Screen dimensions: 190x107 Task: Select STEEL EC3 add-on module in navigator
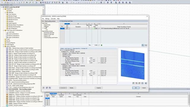click(25, 50)
